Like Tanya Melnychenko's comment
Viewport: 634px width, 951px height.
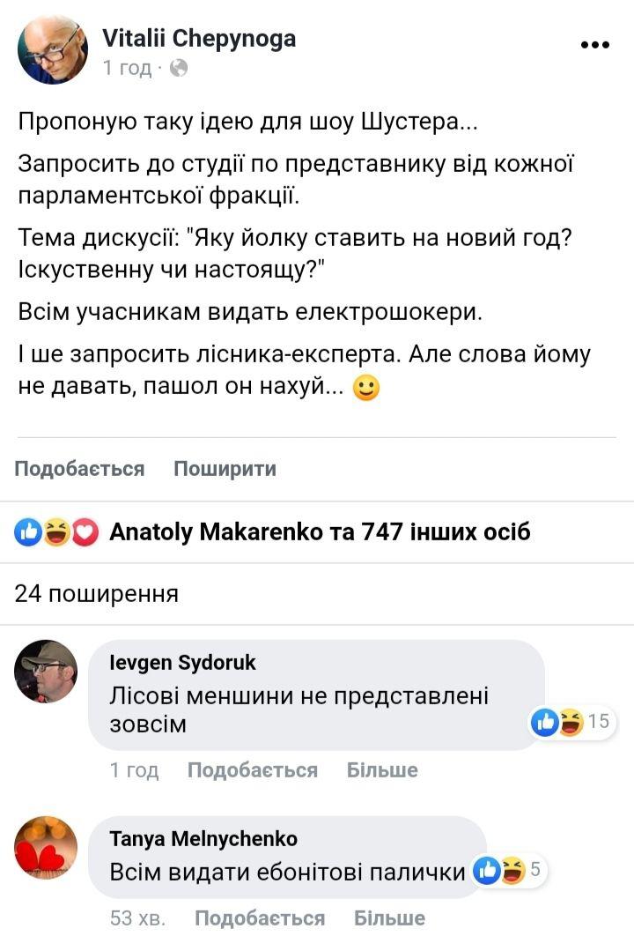259,918
